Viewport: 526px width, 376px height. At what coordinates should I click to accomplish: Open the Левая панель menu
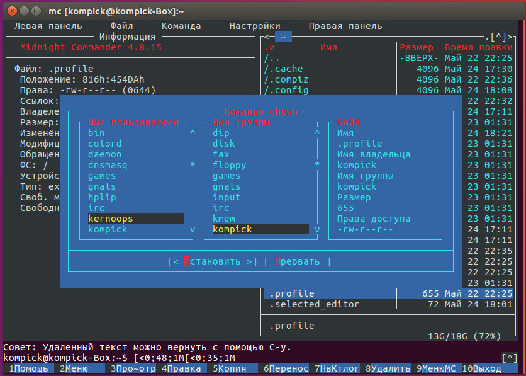click(48, 26)
